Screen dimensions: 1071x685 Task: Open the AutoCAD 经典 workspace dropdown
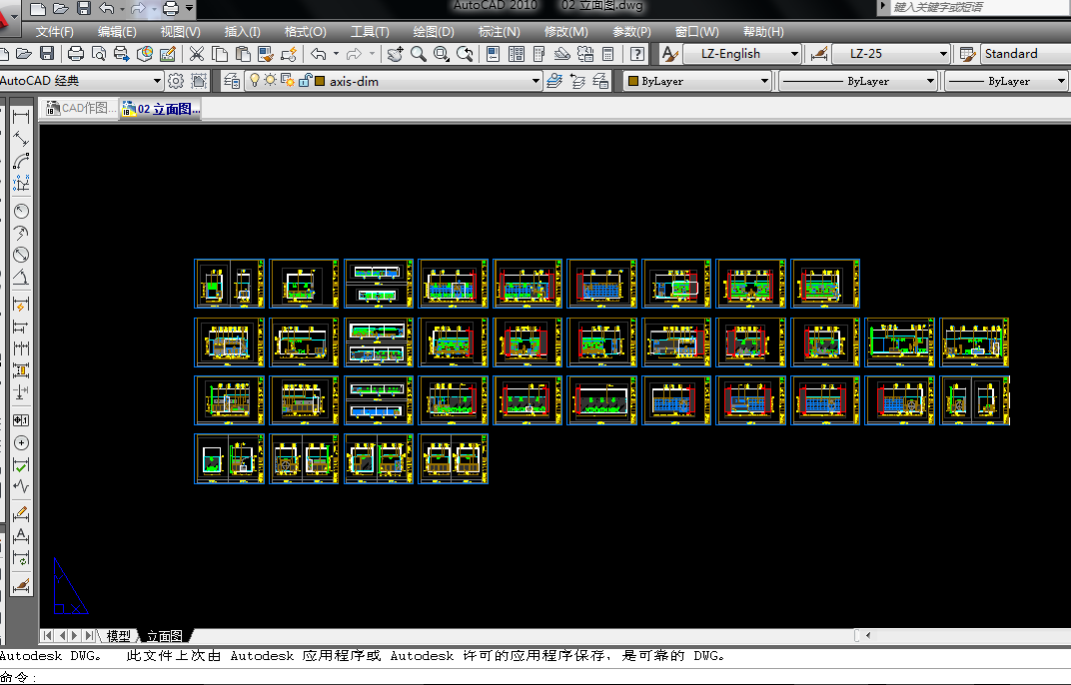click(x=81, y=81)
